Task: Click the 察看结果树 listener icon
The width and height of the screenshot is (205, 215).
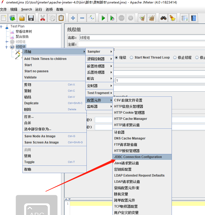Action: (12, 32)
